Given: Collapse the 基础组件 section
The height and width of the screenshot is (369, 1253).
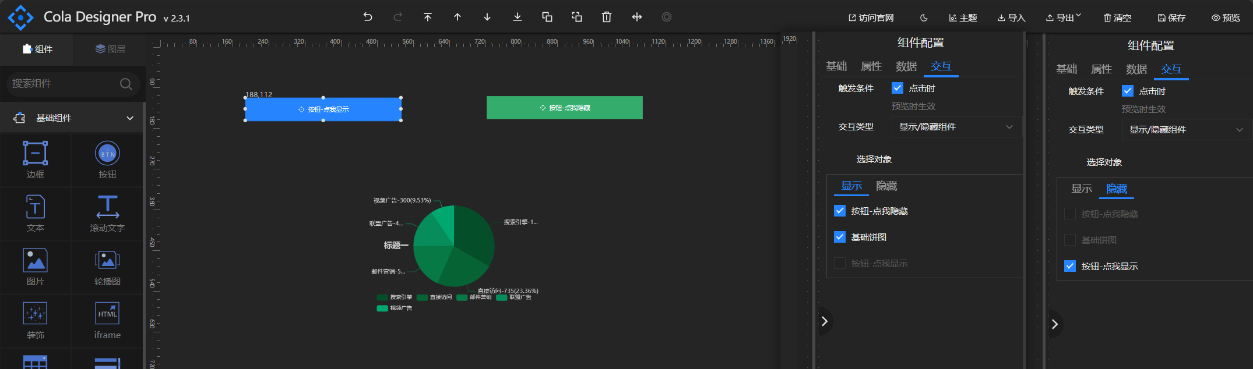Looking at the screenshot, I should coord(130,118).
